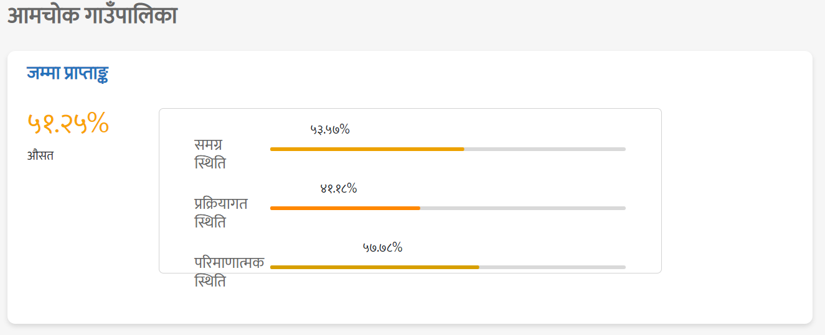Select the जम्मा प्राप्ताङ्क card title

pyautogui.click(x=68, y=73)
